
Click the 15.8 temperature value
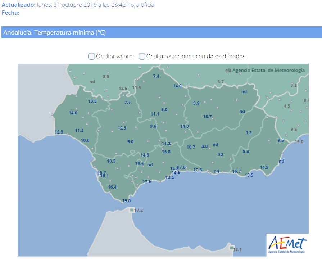(x=166, y=152)
